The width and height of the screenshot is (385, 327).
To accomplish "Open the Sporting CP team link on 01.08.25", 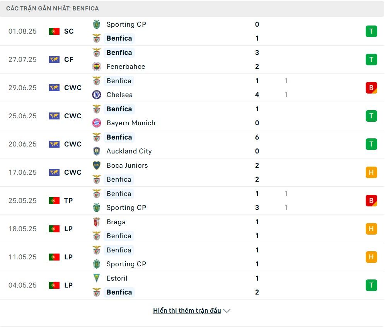I will [x=126, y=24].
